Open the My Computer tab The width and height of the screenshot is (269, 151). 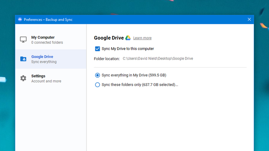(x=51, y=40)
